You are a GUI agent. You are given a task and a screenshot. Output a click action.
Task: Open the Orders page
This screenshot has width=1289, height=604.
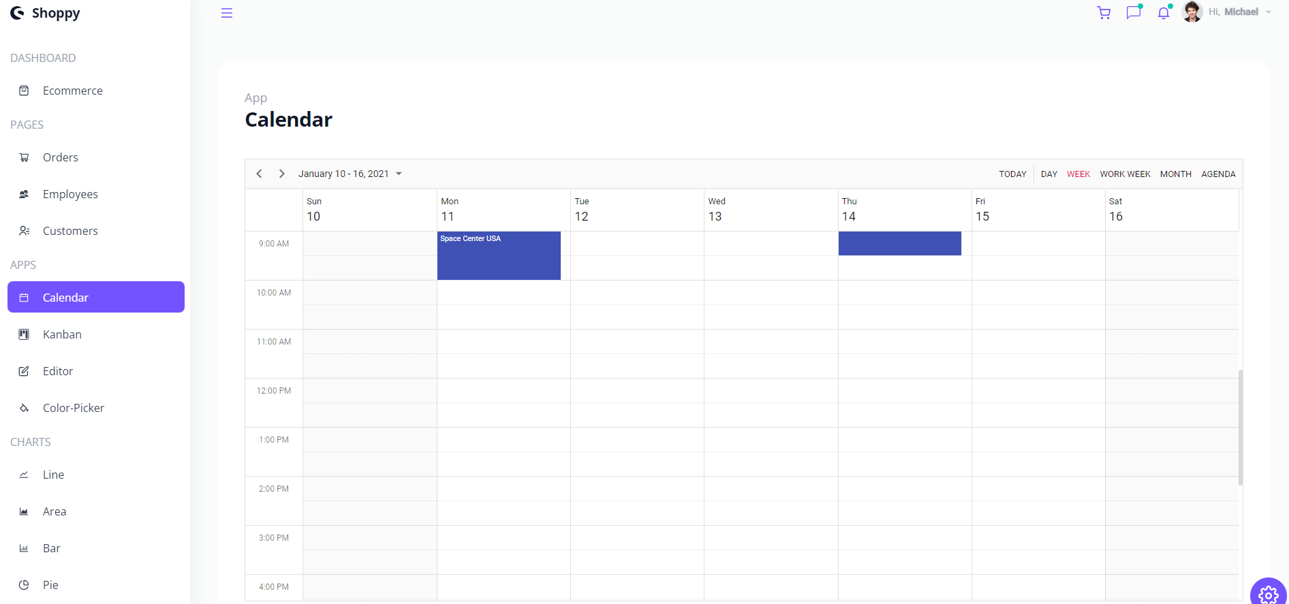[96, 157]
